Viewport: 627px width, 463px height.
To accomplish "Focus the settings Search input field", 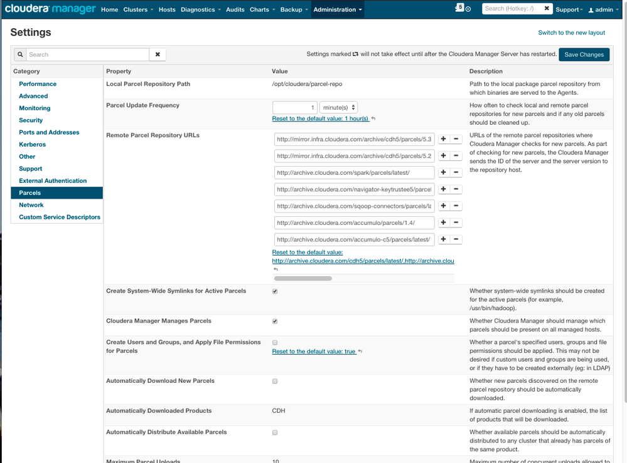I will point(88,55).
